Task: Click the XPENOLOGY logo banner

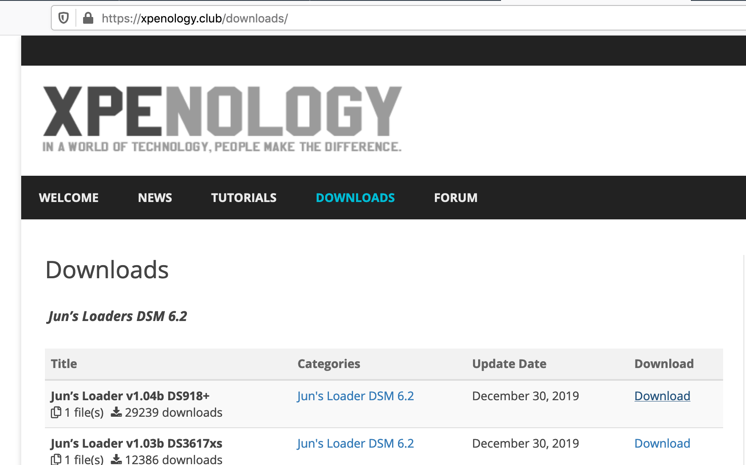Action: pyautogui.click(x=222, y=119)
